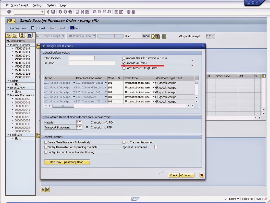The height and width of the screenshot is (203, 270).
Task: Click inside the Stor. location input field
Action: (81, 58)
